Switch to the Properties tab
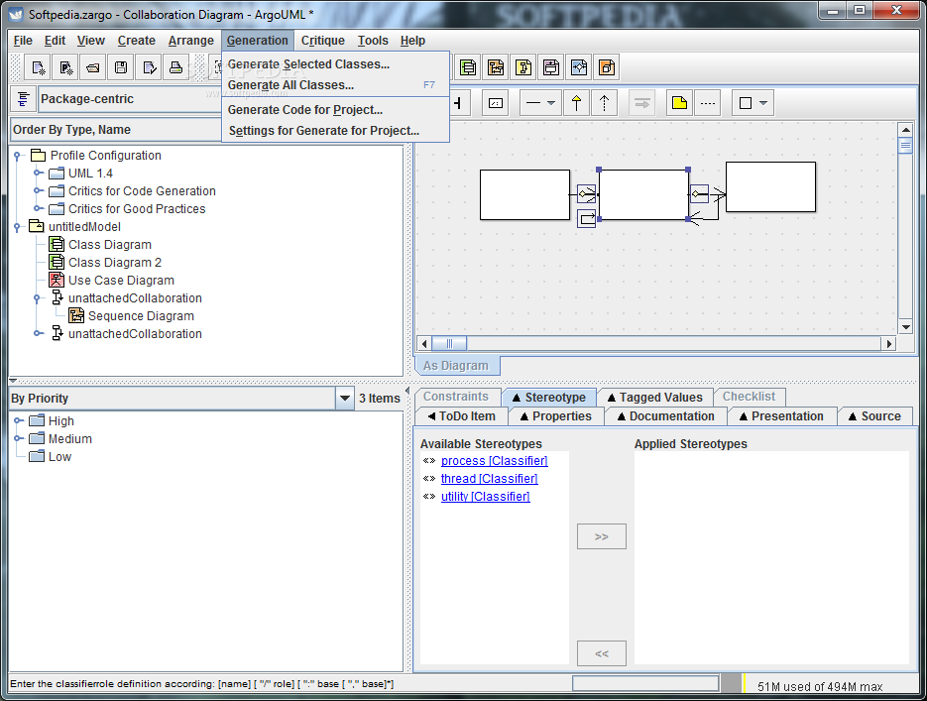 (x=556, y=416)
